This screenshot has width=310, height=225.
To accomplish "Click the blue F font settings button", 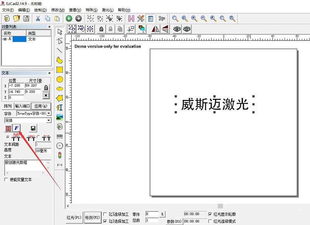I will pyautogui.click(x=17, y=128).
